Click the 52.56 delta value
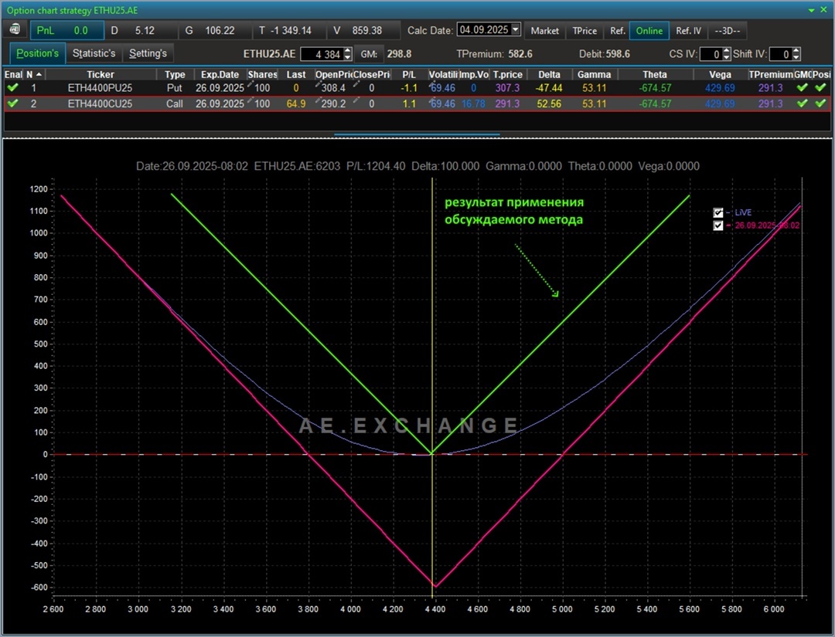This screenshot has width=835, height=637. pos(549,103)
